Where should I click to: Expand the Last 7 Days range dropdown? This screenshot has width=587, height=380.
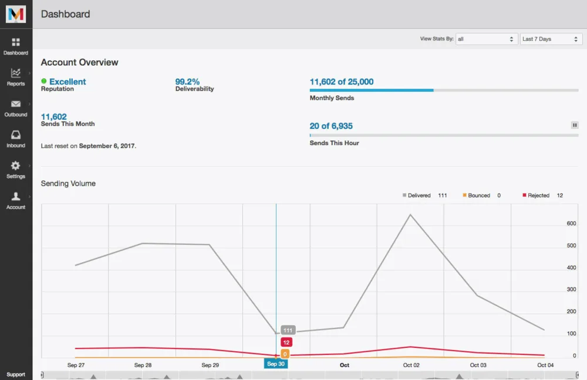point(551,39)
